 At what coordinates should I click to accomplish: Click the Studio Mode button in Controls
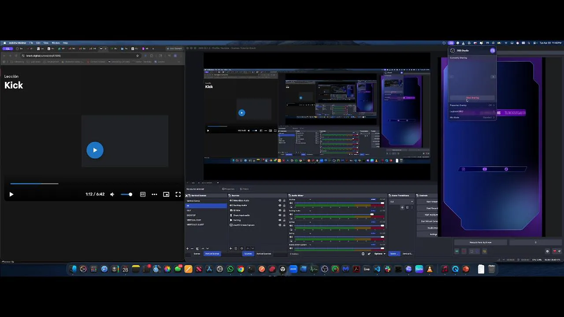click(x=428, y=228)
